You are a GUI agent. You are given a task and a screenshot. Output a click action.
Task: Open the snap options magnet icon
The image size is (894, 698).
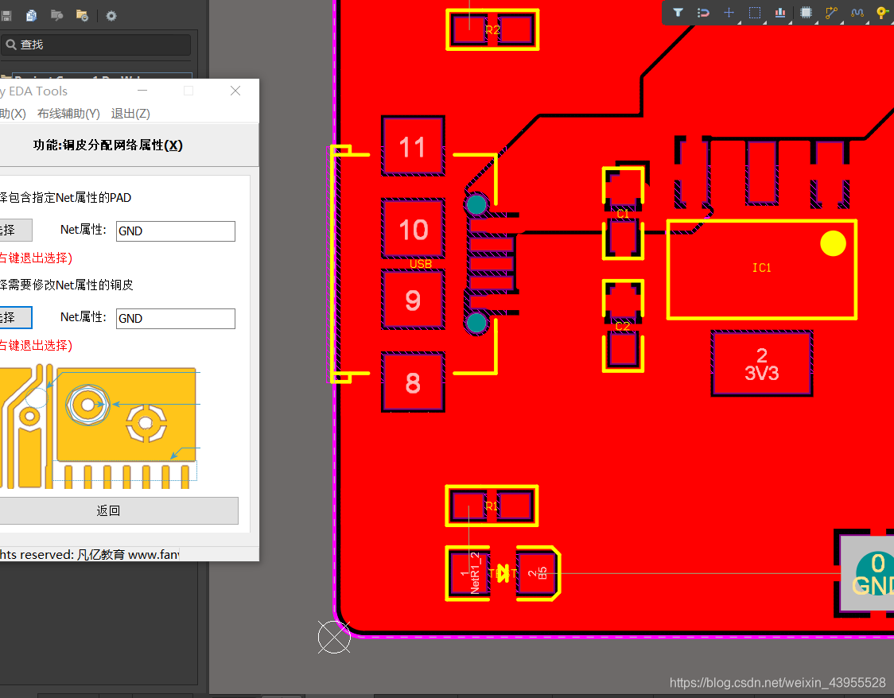(703, 13)
